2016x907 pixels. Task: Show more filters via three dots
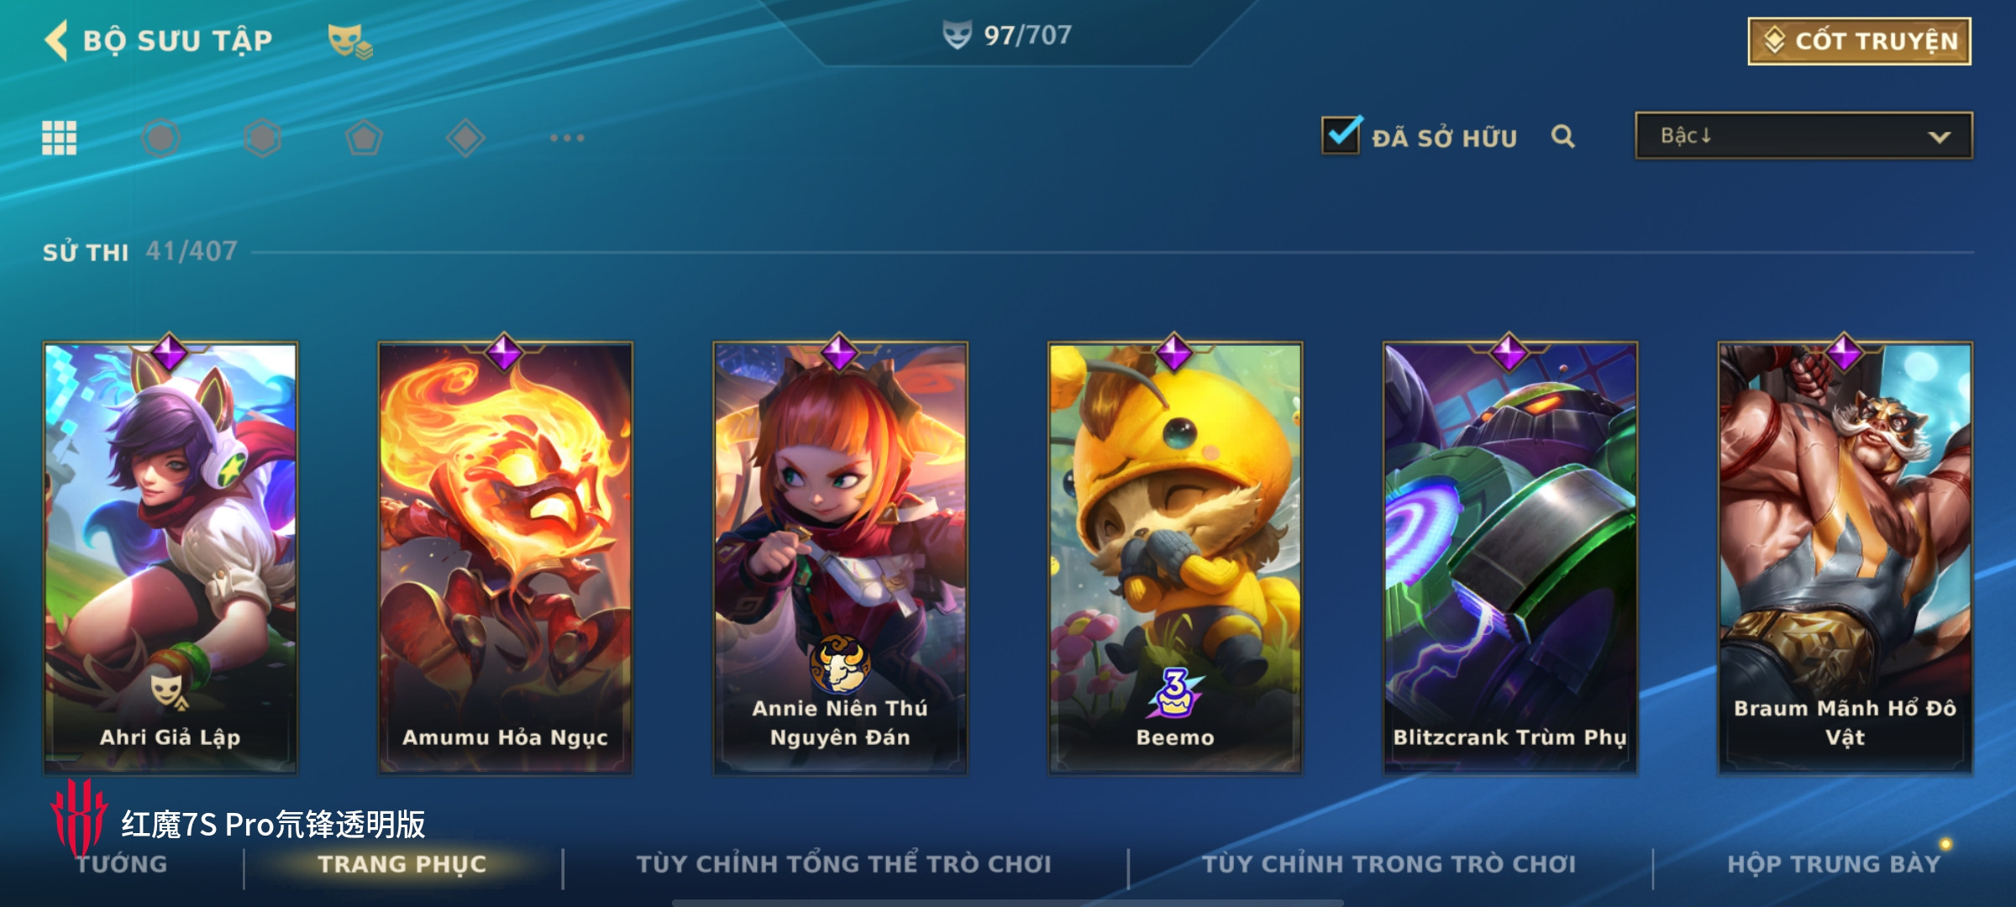(x=567, y=138)
